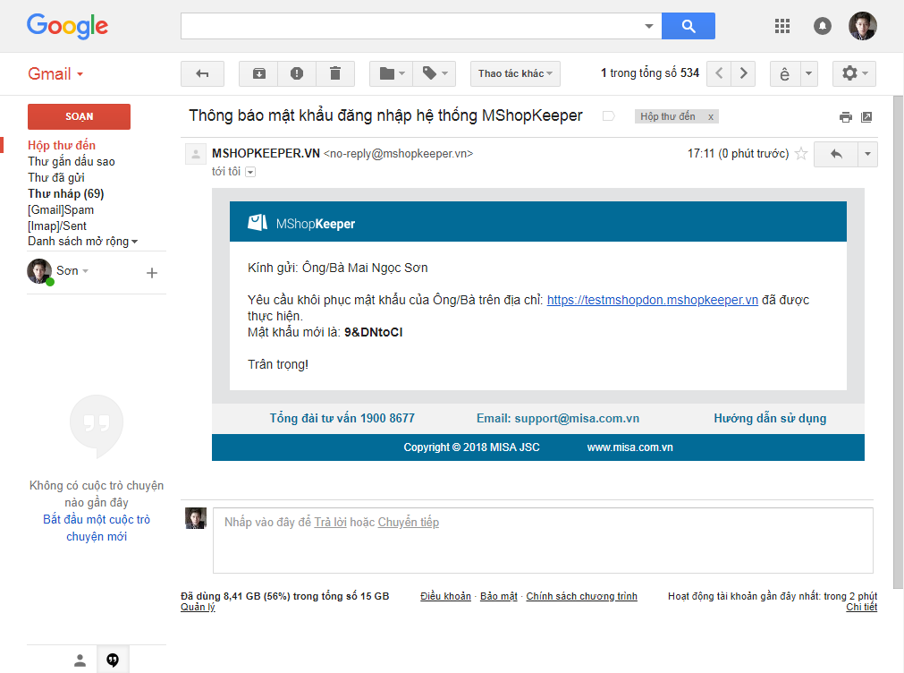Open the Move to folder menu

coord(392,73)
